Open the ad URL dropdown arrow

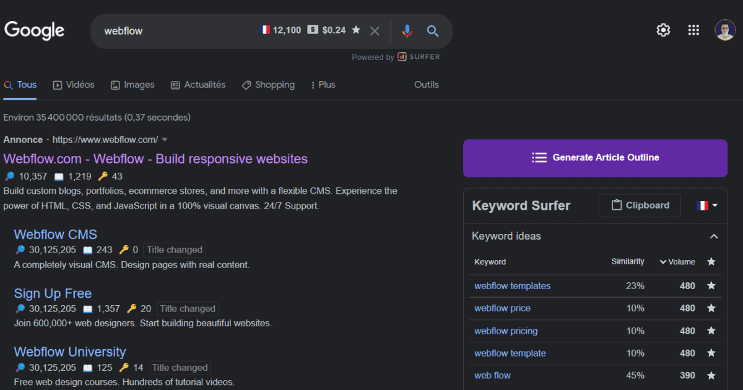[x=165, y=140]
